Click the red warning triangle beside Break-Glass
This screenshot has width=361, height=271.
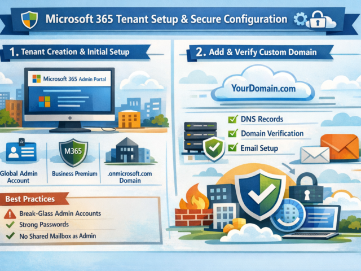[x=10, y=214]
